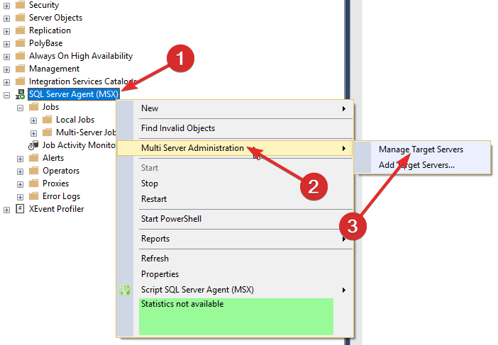Viewport: 498px width, 345px height.
Task: Expand the Error Logs node
Action: pyautogui.click(x=20, y=197)
